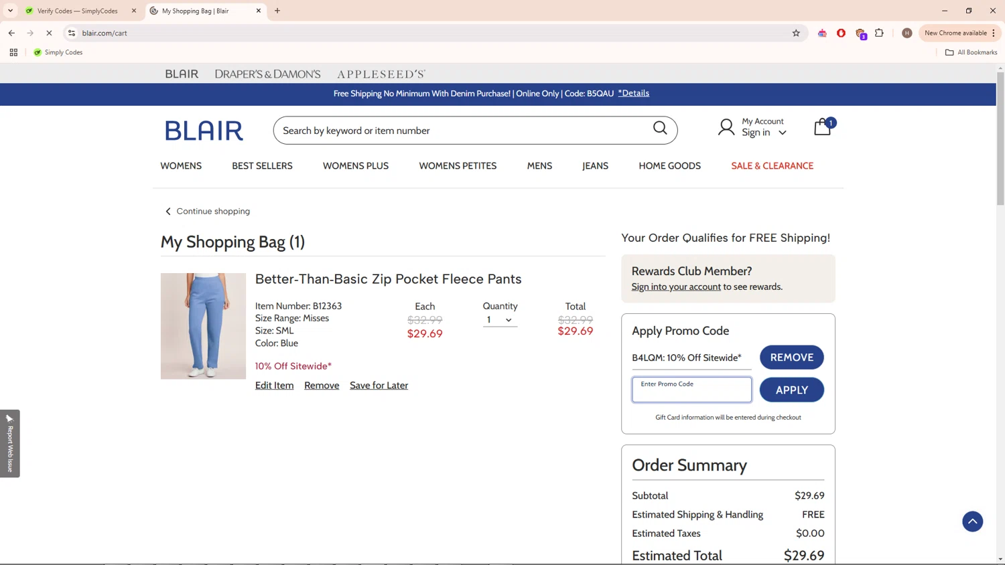This screenshot has height=565, width=1005.
Task: Click the 10% Off Sitewide* red text
Action: pos(293,366)
